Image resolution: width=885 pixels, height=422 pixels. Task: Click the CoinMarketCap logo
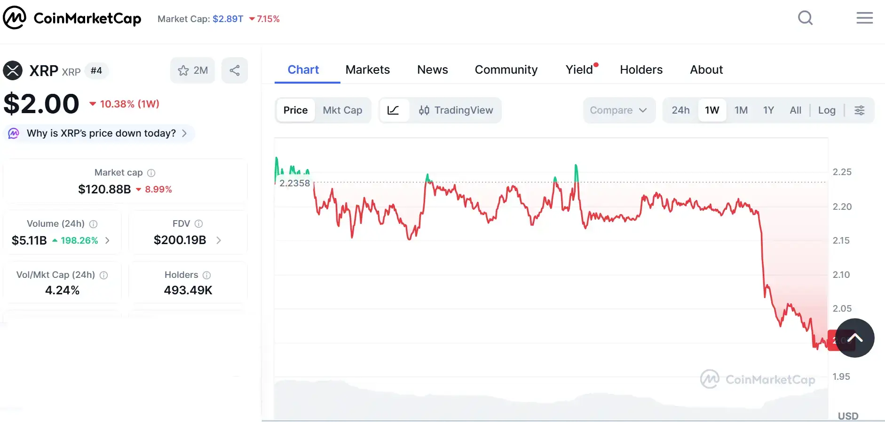tap(72, 18)
